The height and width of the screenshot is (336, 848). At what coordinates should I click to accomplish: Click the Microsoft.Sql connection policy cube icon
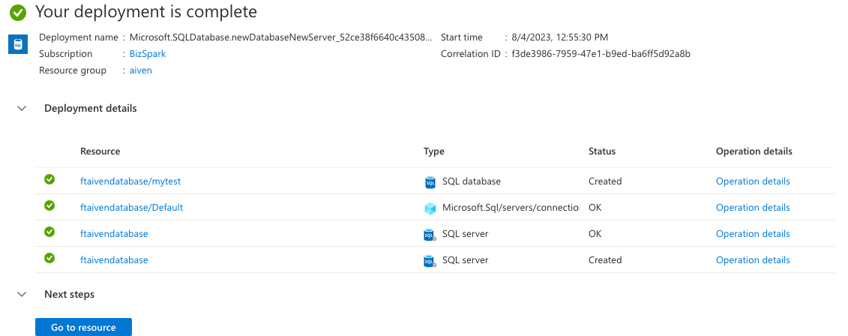click(x=430, y=208)
